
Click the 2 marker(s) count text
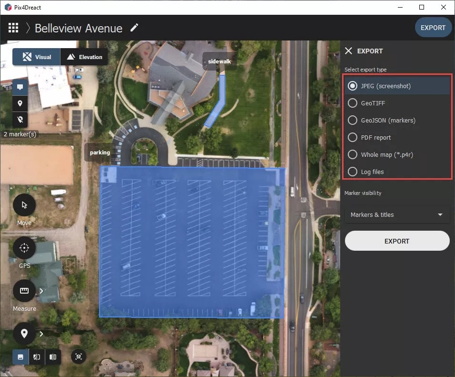click(x=20, y=134)
